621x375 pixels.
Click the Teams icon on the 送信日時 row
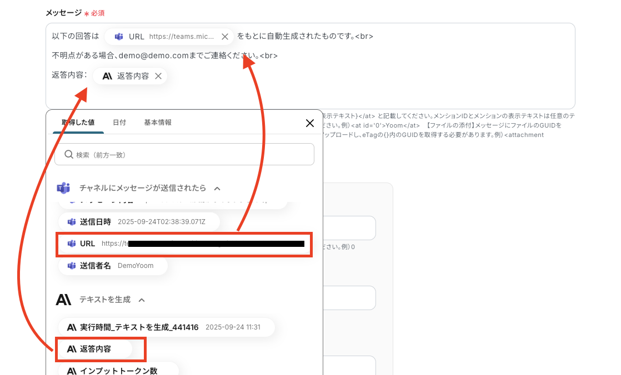coord(72,222)
